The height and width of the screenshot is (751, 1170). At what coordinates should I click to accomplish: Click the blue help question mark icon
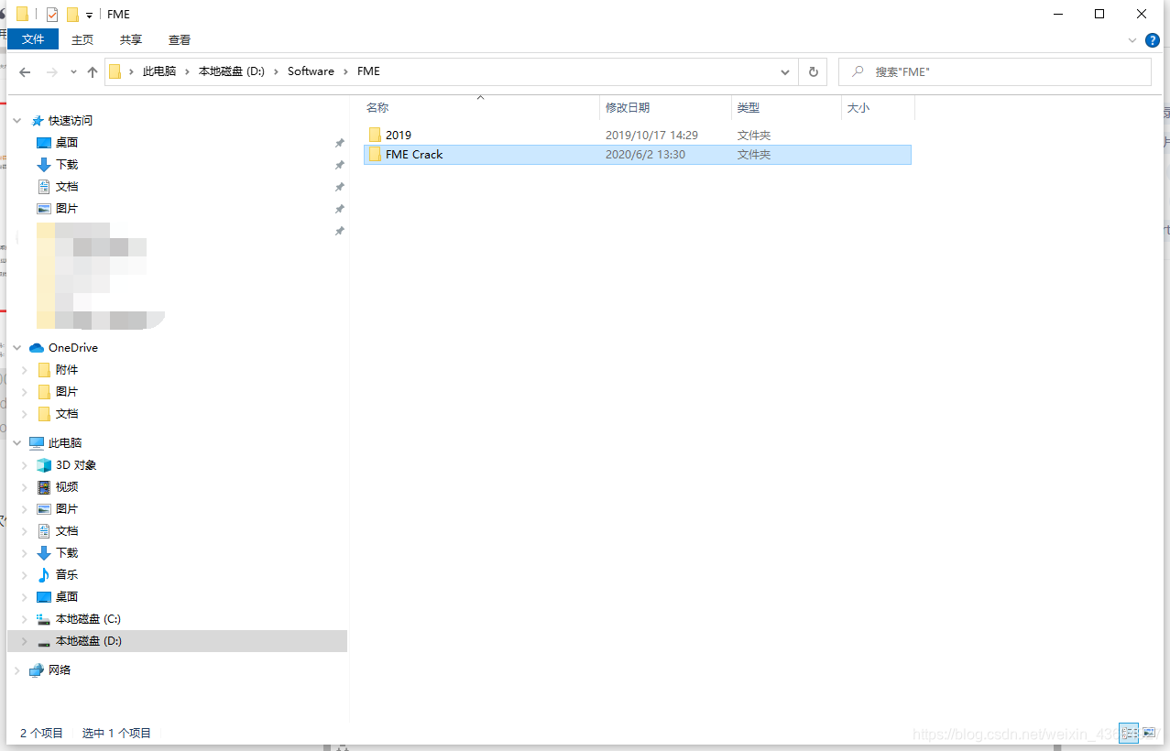1153,40
